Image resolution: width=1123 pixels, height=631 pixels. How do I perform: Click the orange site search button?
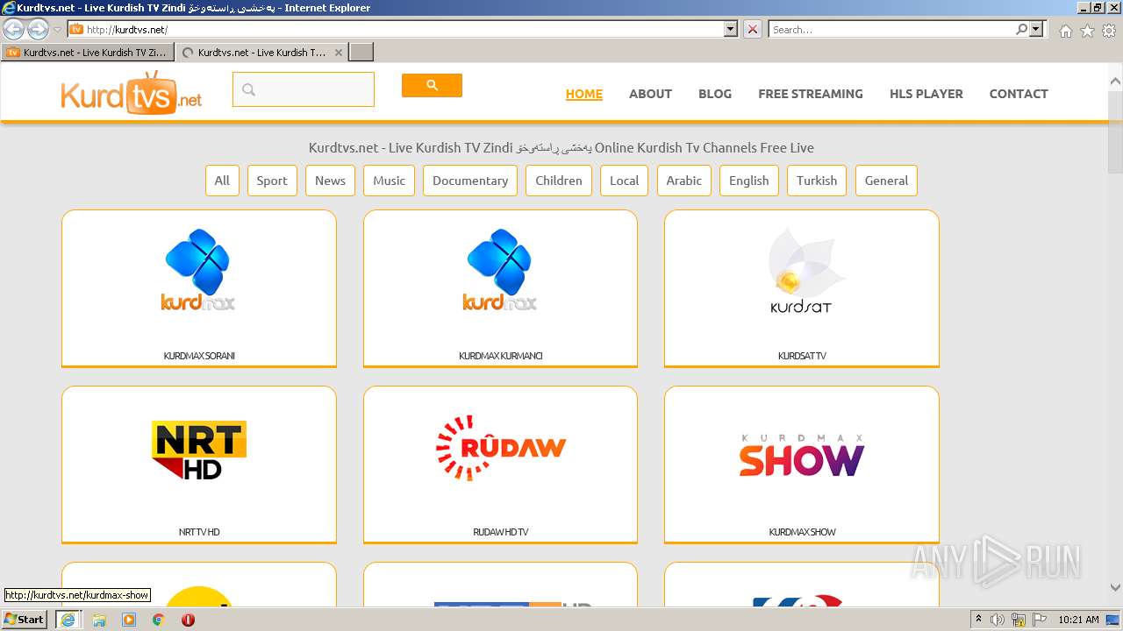coord(432,85)
